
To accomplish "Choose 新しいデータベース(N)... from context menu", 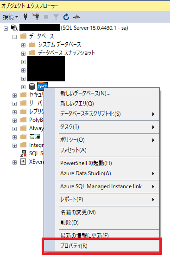I will (101, 93).
